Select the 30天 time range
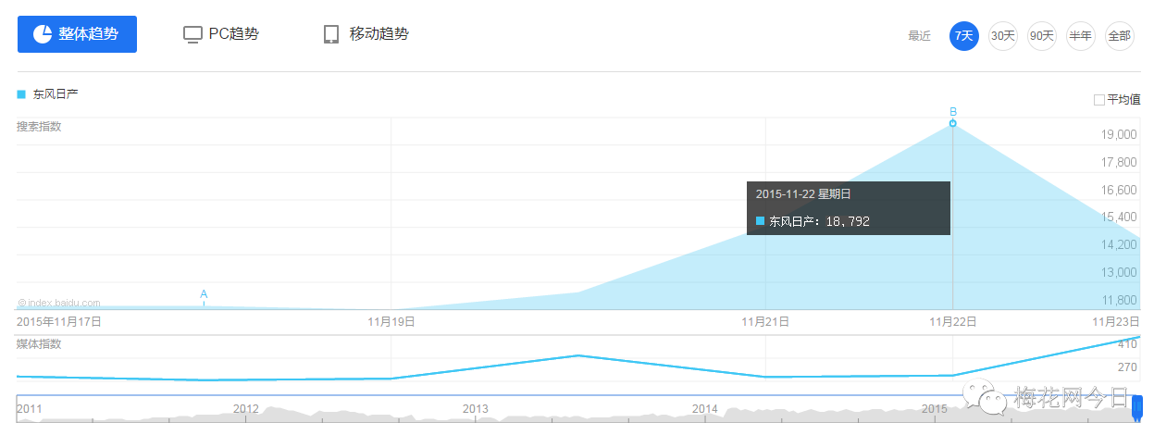The height and width of the screenshot is (435, 1154). point(1002,36)
